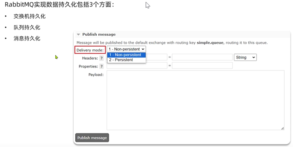Click inside the Payload text area
293x147 pixels.
pos(195,100)
